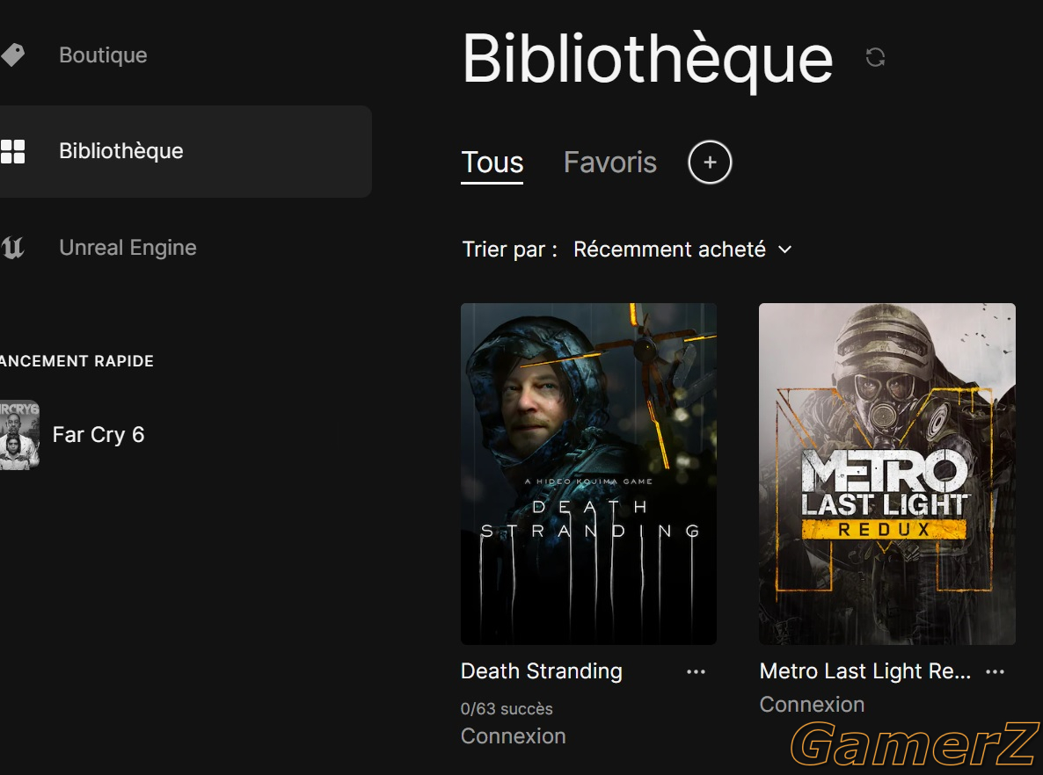1043x775 pixels.
Task: Click Connexion under Death Stranding
Action: tap(513, 736)
